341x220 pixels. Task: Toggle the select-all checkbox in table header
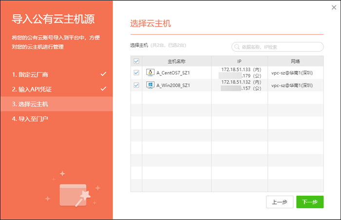[x=136, y=61]
